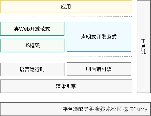The height and width of the screenshot is (116, 151).
Task: Click the 掘金技术社区 watermark text
Action: pos(105,109)
